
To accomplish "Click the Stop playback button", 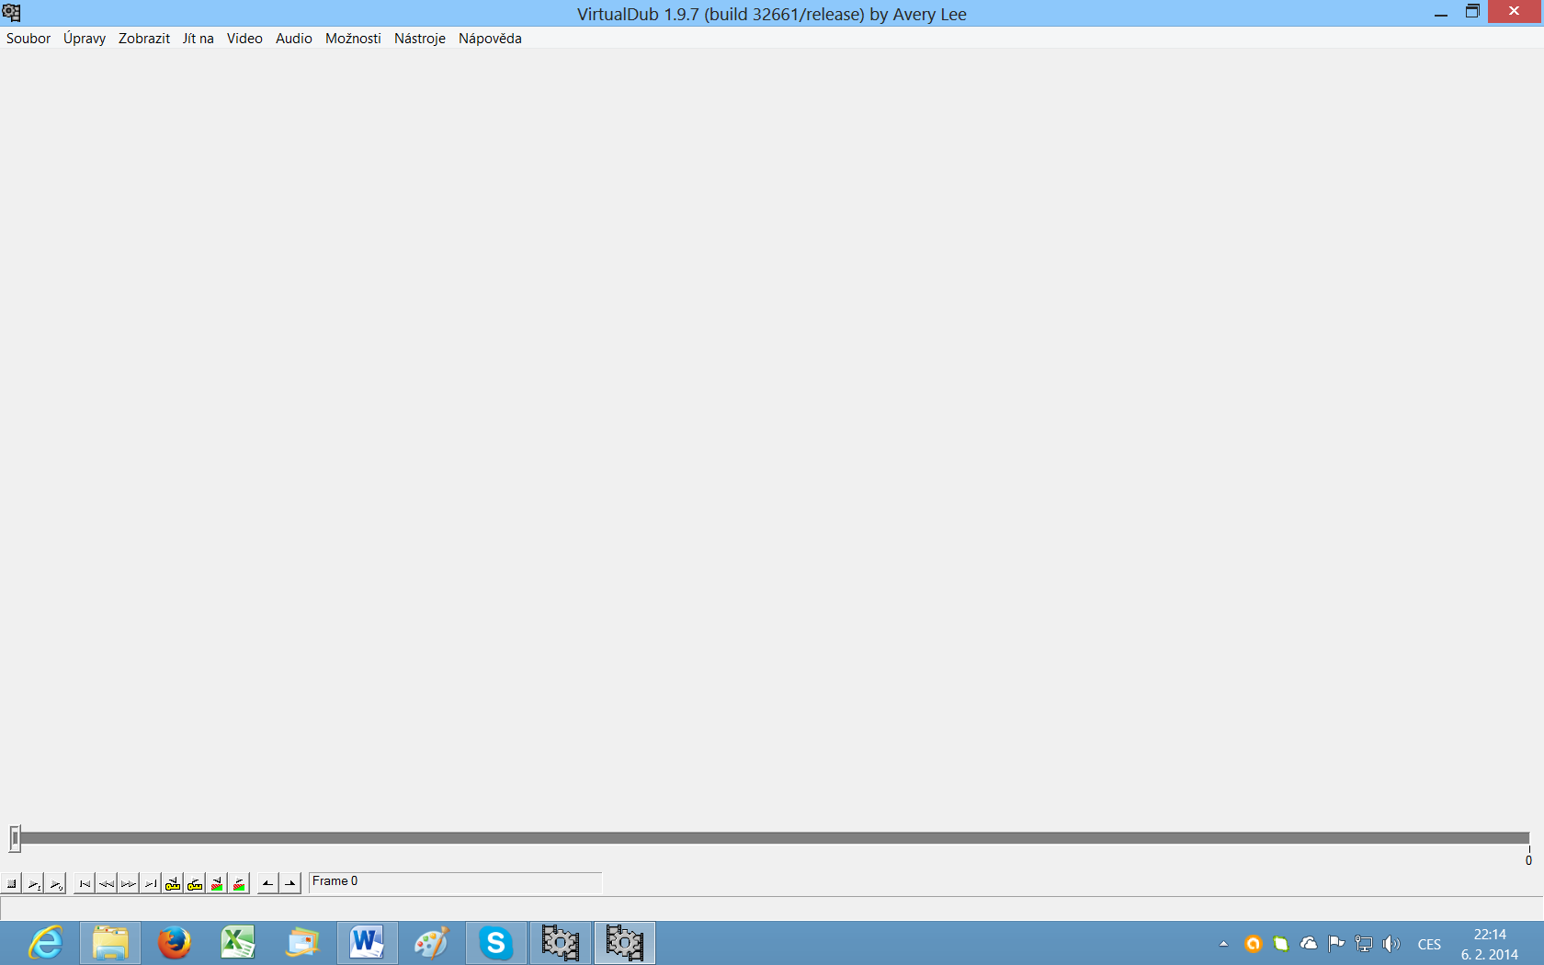I will 11,884.
